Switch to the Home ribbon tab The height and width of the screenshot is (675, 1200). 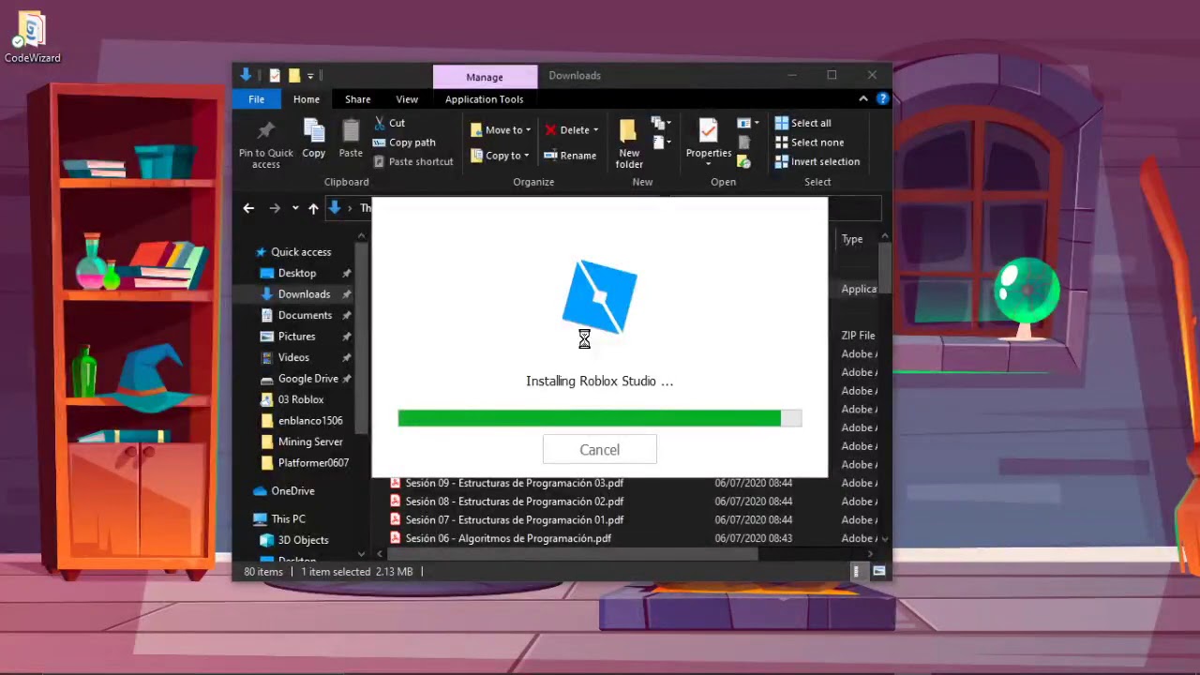[307, 99]
